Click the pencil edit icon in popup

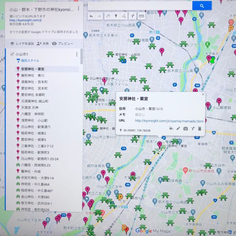click(178, 129)
